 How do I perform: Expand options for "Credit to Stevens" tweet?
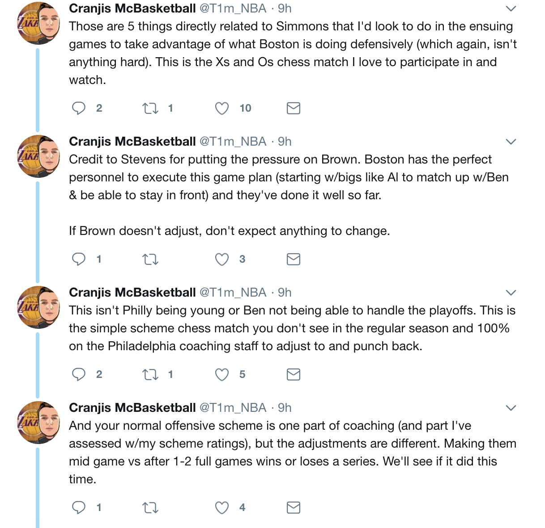pos(511,142)
